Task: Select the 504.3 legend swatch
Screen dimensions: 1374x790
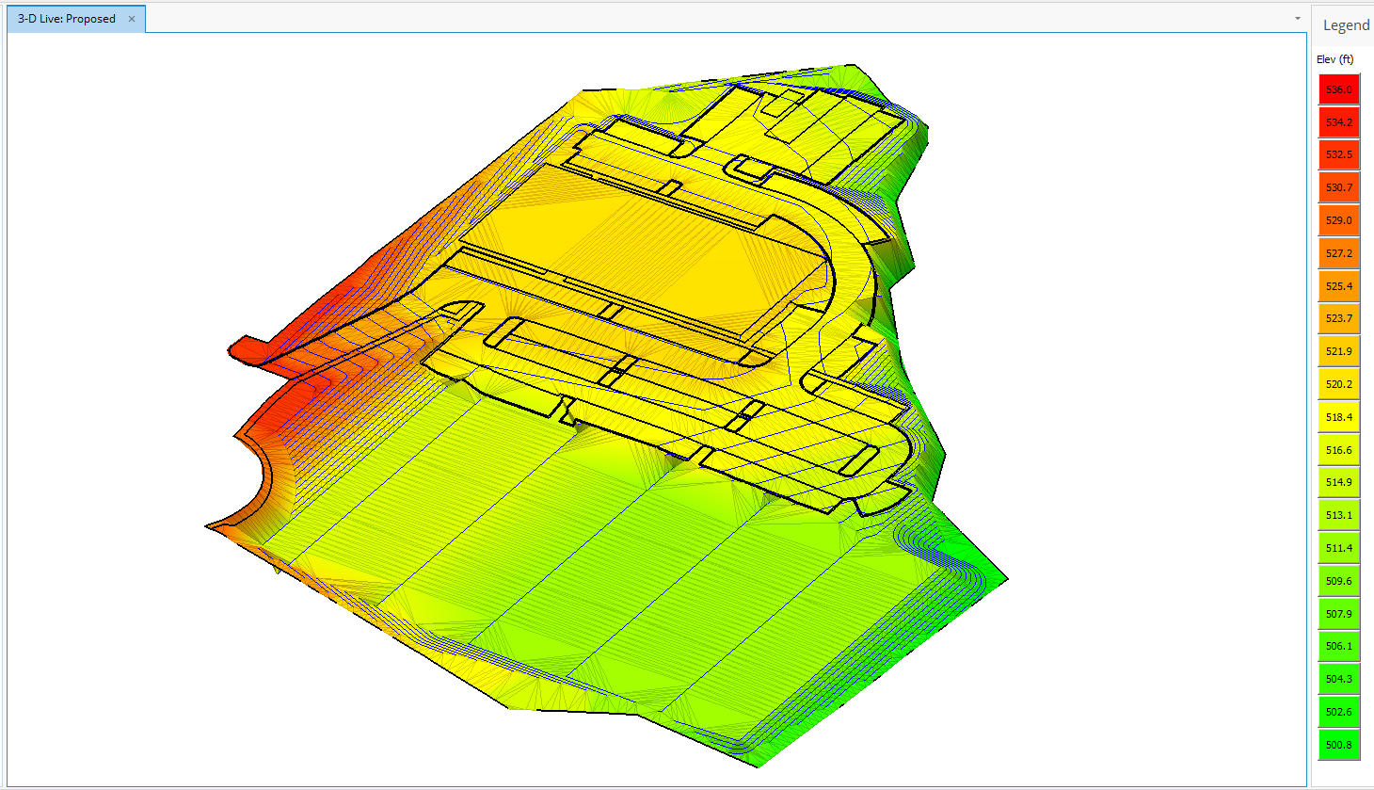Action: [x=1337, y=678]
